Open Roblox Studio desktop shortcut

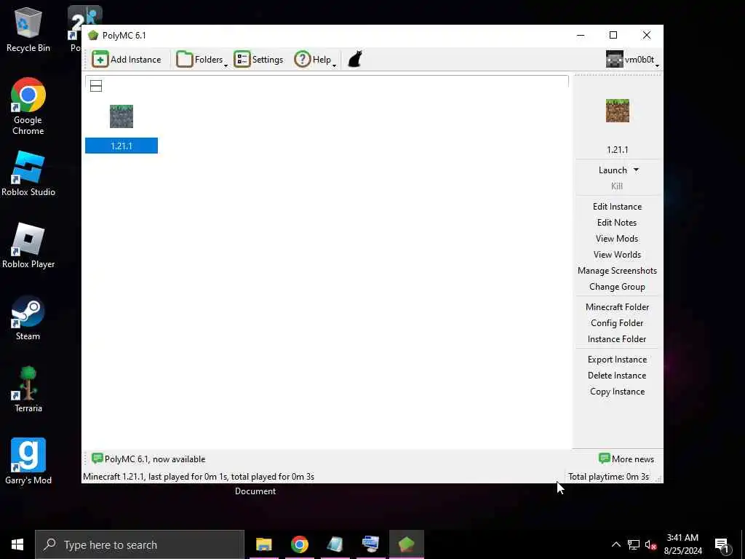coord(28,174)
